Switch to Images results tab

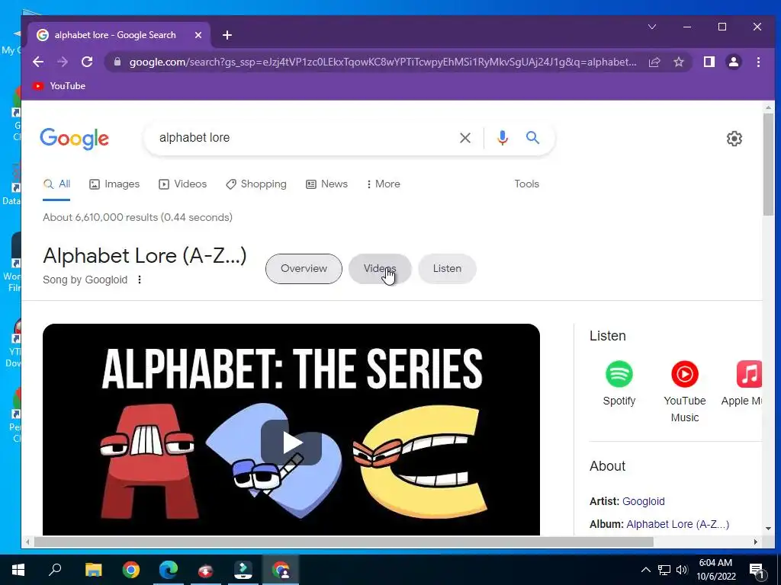tap(114, 184)
